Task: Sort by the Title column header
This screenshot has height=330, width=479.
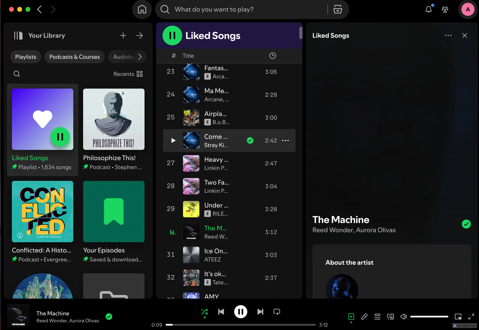Action: pyautogui.click(x=188, y=56)
